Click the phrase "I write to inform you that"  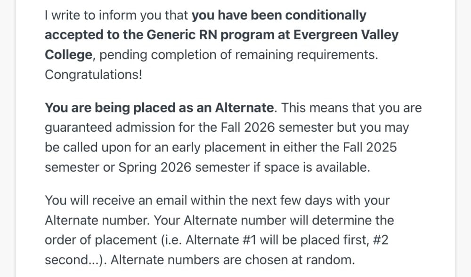[x=116, y=16]
